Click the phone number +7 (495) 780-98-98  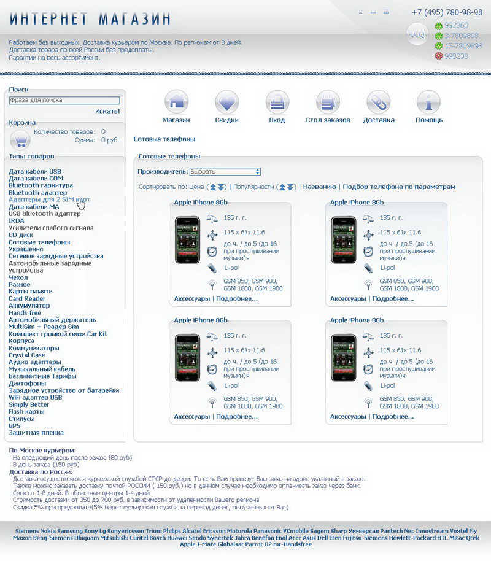447,12
